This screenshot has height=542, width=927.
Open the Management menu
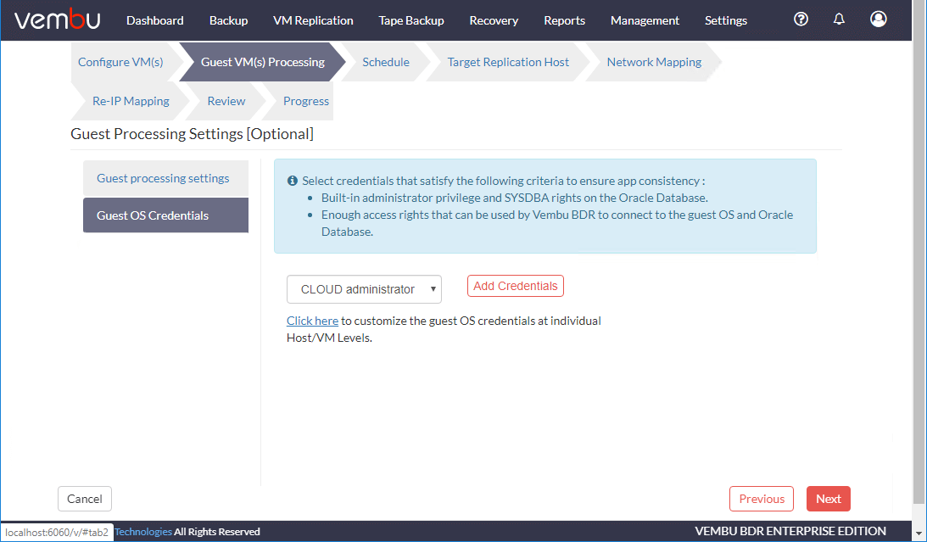click(645, 20)
